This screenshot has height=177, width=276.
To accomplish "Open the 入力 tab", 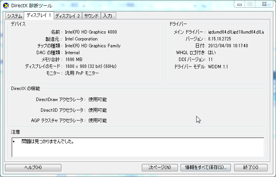I will (108, 16).
